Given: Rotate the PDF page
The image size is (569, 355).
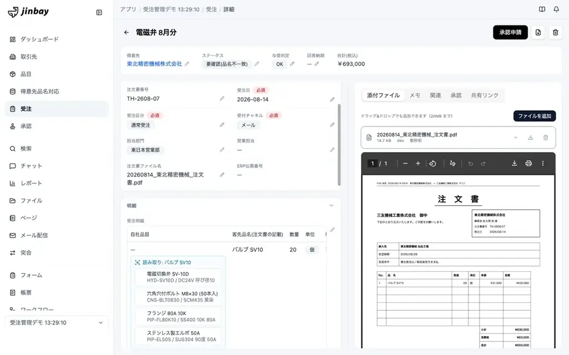Looking at the screenshot, I should tap(432, 164).
